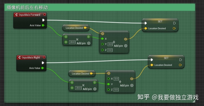
Task: Click the output pin of the Right multiply node
Action: [95, 83]
